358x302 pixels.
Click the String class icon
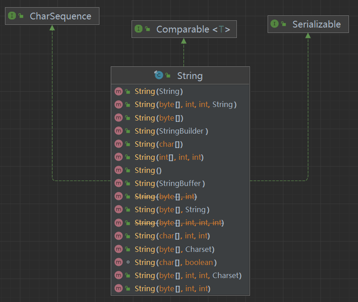pyautogui.click(x=158, y=75)
